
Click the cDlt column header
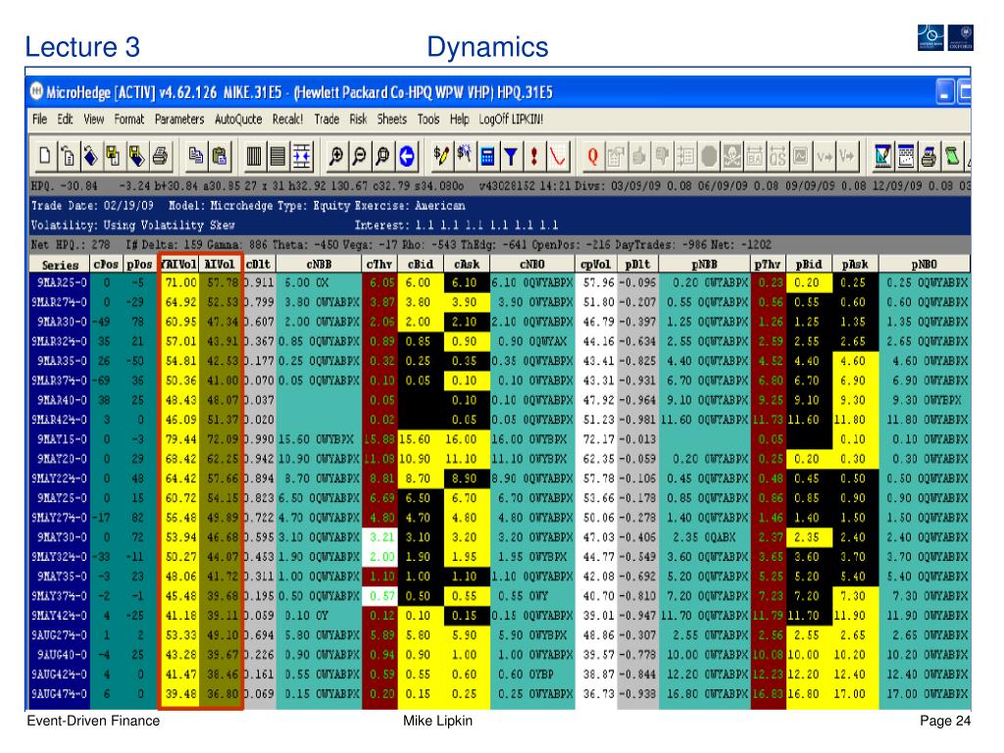[x=259, y=265]
